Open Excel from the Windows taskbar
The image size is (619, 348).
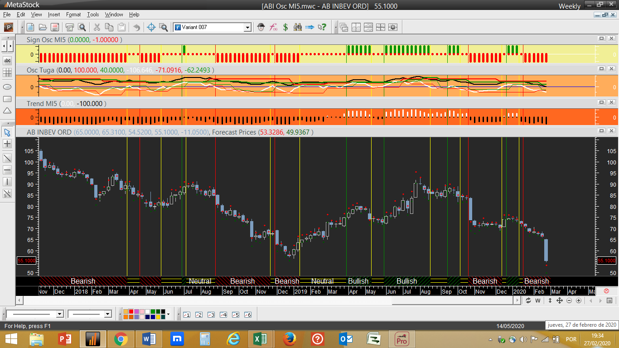[x=260, y=339]
